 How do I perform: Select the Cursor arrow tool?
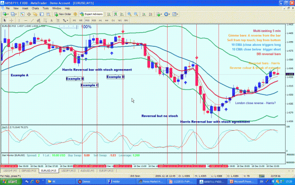(x=5, y=20)
